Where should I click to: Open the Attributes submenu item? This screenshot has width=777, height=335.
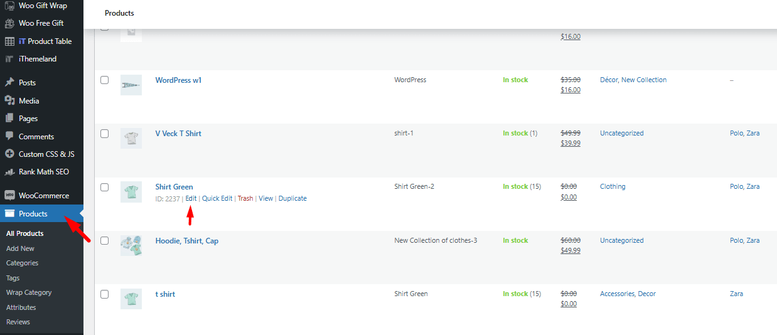coord(21,307)
